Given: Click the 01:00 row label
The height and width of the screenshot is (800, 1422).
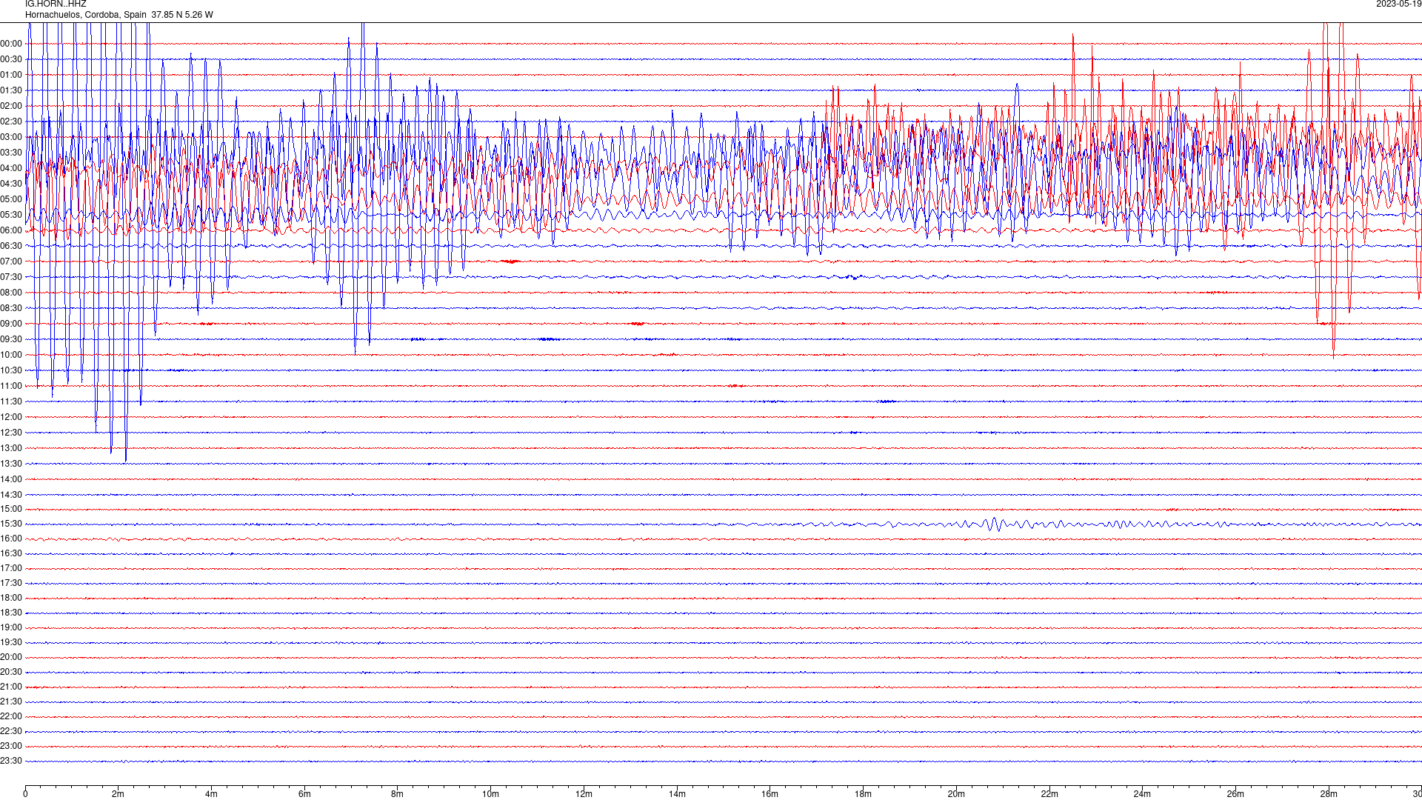Looking at the screenshot, I should pyautogui.click(x=11, y=75).
